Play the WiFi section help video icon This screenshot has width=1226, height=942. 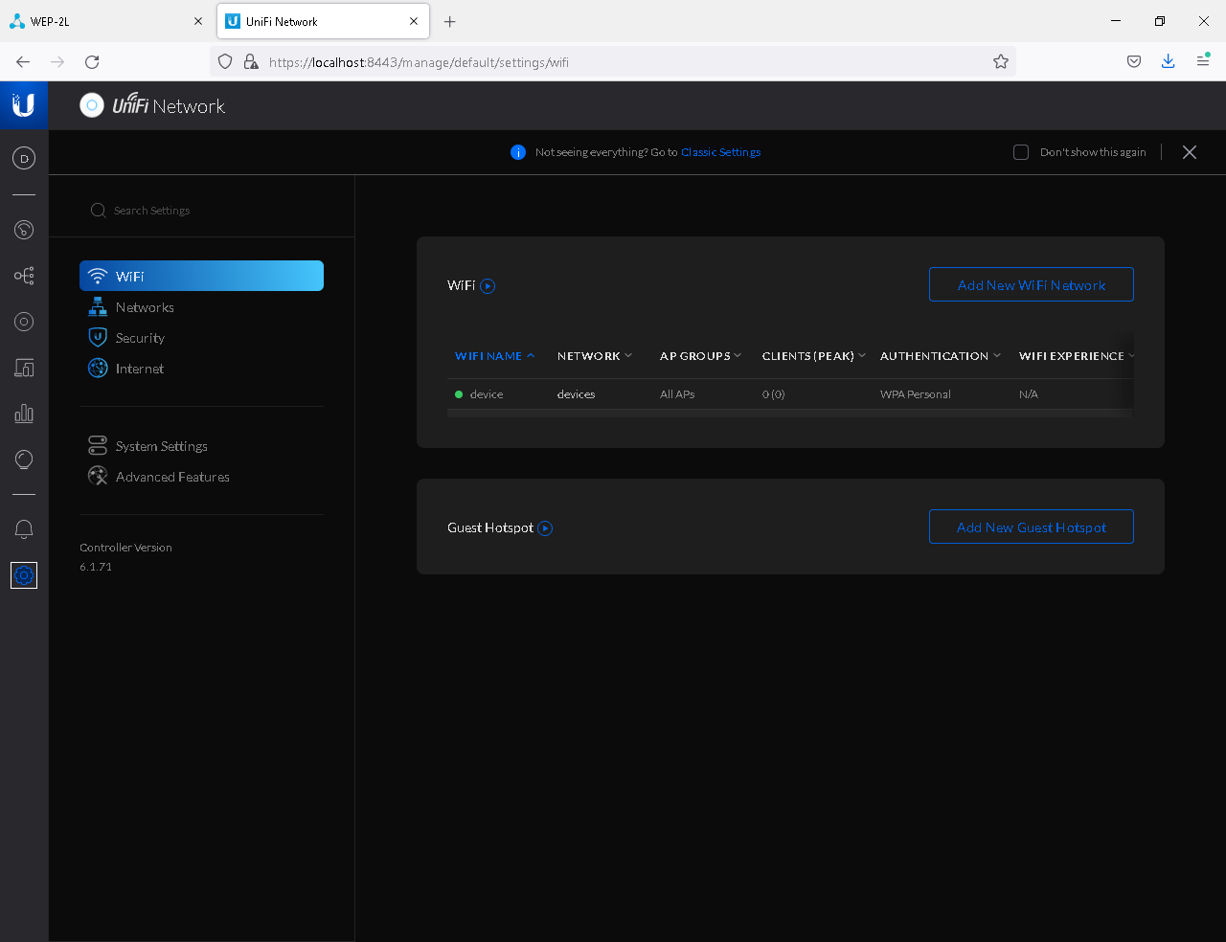click(x=488, y=286)
